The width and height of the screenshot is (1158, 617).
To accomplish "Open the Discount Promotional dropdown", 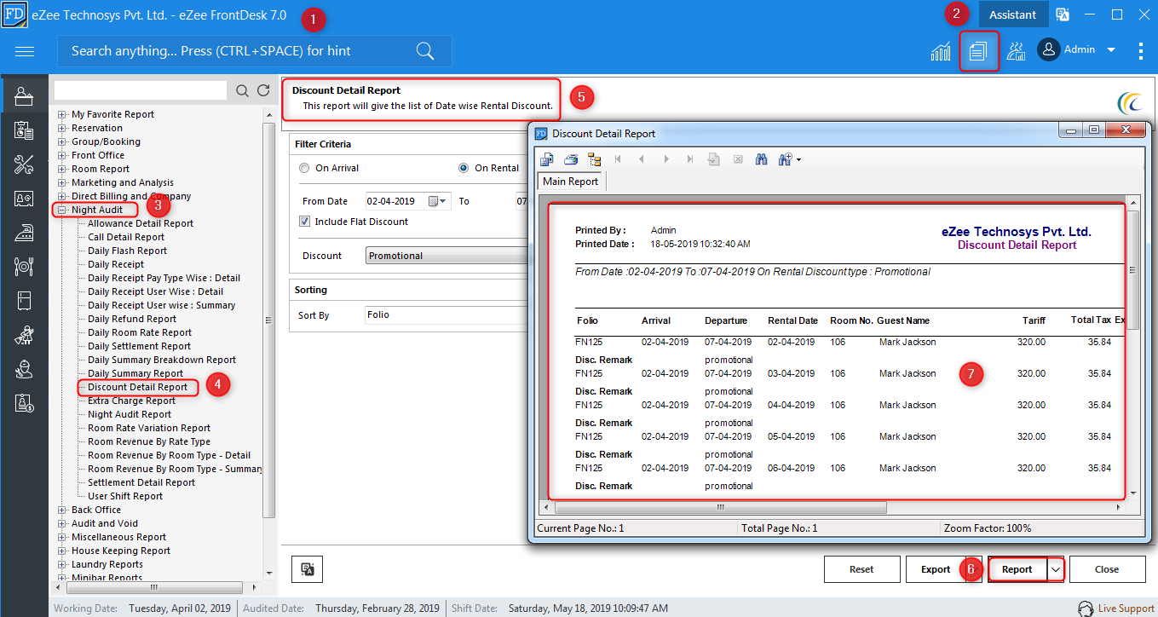I will point(447,256).
